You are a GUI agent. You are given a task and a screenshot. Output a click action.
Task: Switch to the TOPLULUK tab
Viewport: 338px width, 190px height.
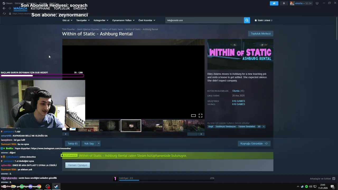point(62,8)
